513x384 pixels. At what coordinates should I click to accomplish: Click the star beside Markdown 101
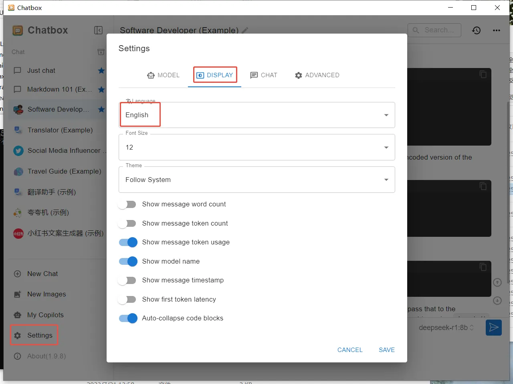pyautogui.click(x=101, y=89)
